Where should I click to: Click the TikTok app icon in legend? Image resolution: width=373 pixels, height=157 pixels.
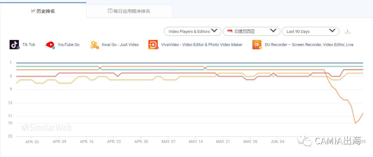coord(15,45)
